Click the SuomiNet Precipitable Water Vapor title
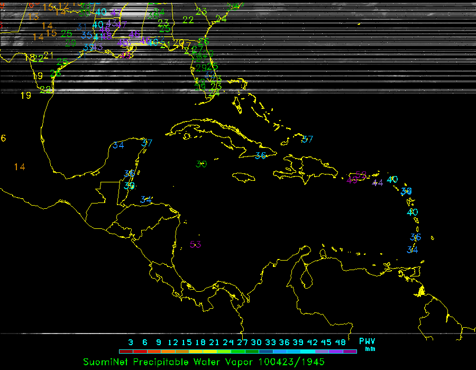 [x=169, y=362]
